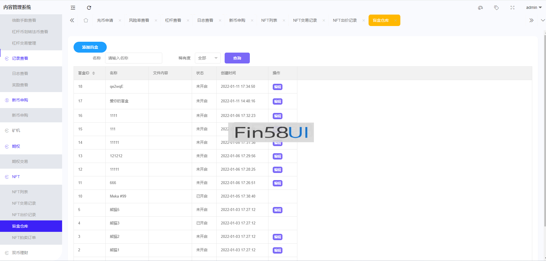
Task: Open the theme palette icon
Action: 480,8
